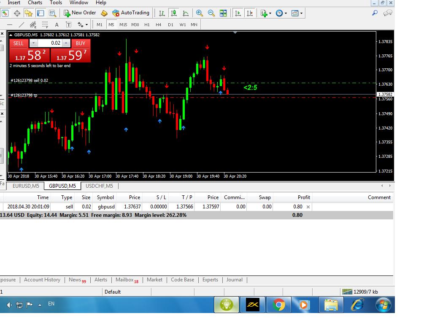Switch to the USDCHF,M5 chart tab
The width and height of the screenshot is (432, 324).
coord(99,186)
